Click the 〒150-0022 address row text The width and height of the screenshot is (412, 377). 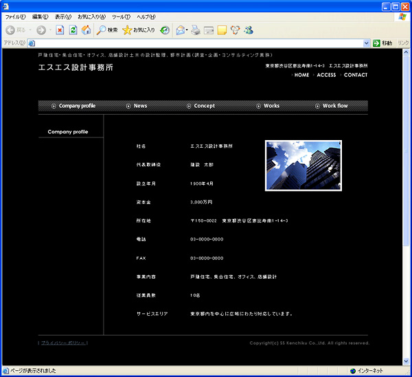(239, 220)
